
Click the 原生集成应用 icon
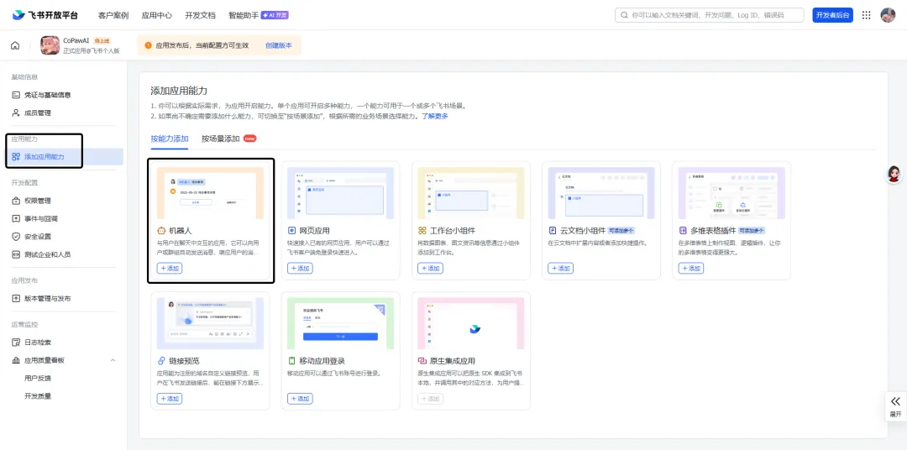click(422, 360)
